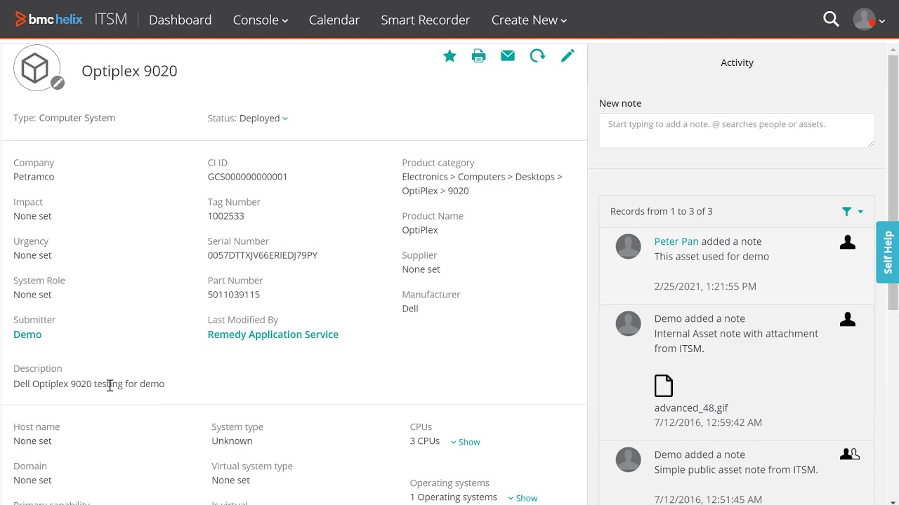Open the Smart Recorder menu item
The width and height of the screenshot is (899, 505).
tap(426, 20)
